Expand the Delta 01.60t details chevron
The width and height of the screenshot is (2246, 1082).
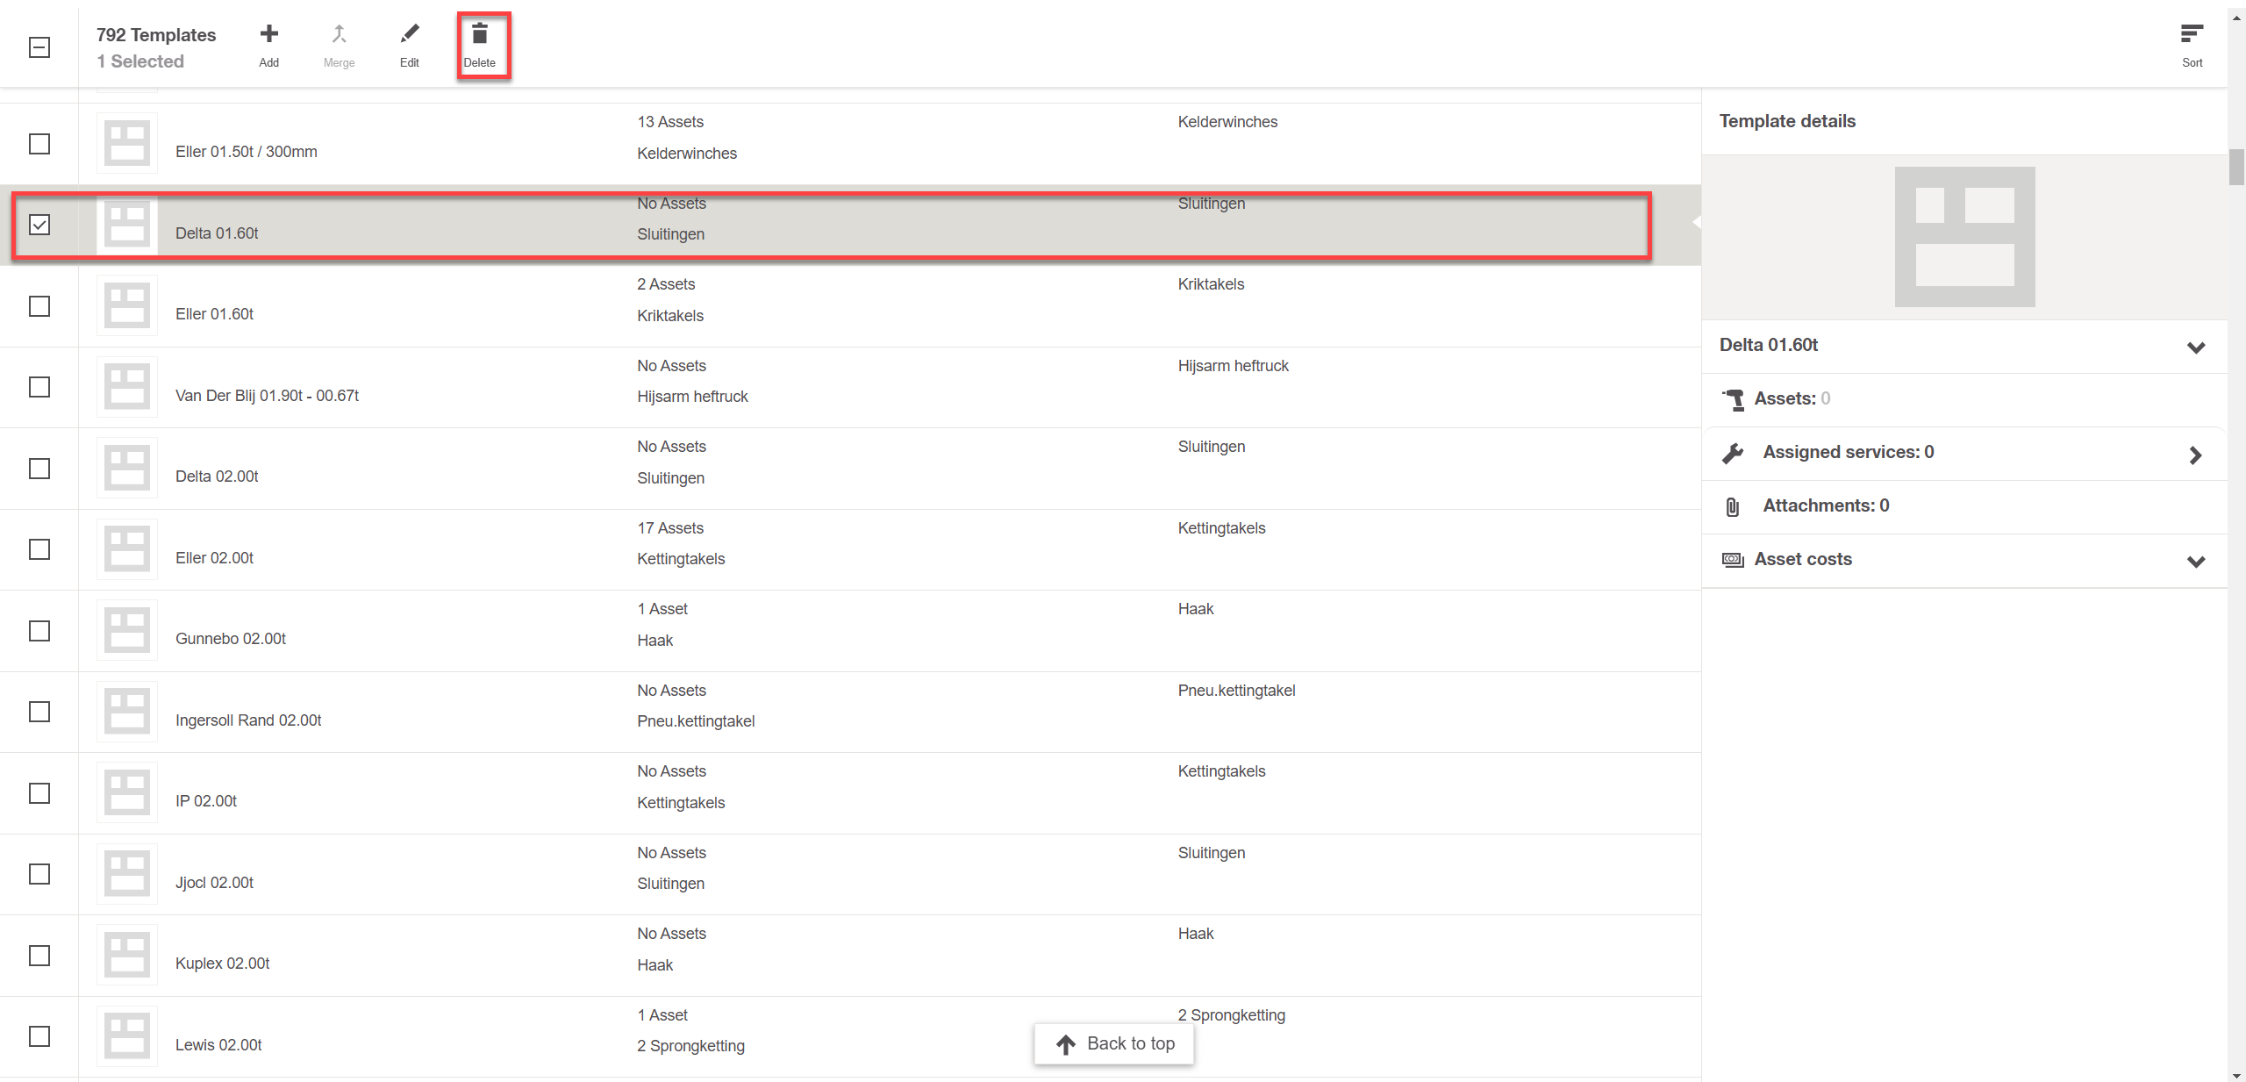tap(2196, 348)
